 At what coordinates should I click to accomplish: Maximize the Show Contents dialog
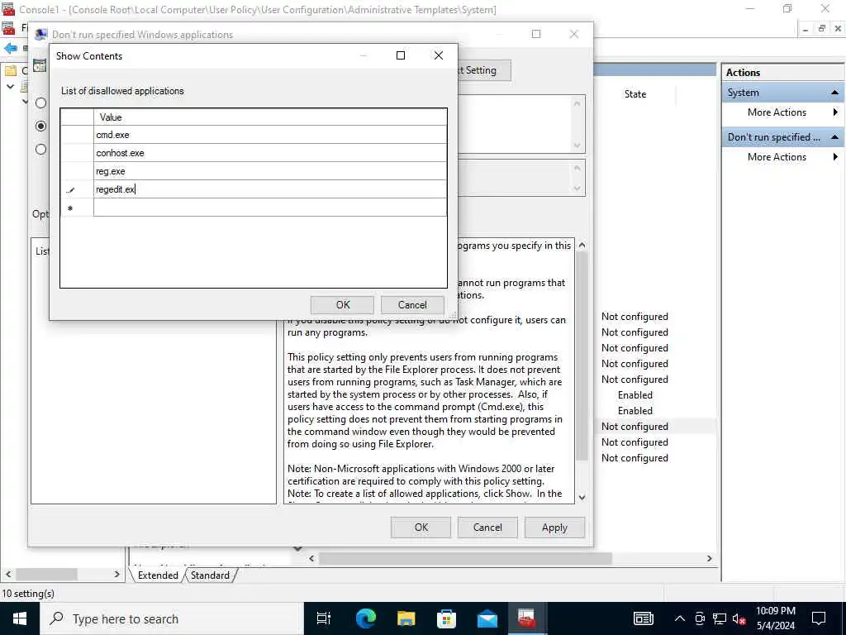tap(401, 55)
